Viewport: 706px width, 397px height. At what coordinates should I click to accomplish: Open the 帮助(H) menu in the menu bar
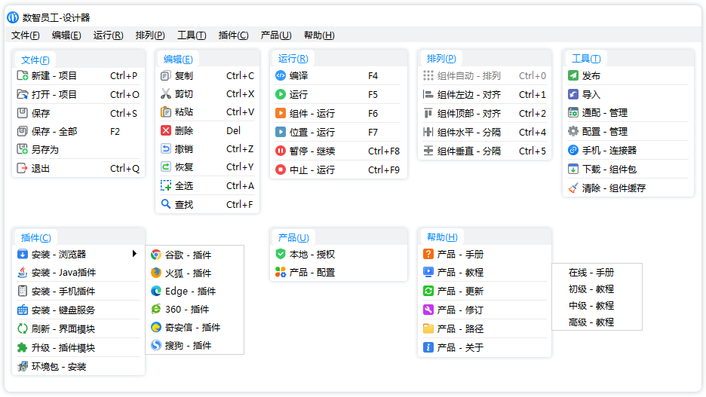click(x=319, y=35)
